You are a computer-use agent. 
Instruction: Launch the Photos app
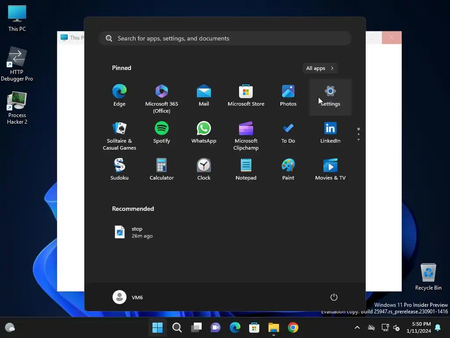pyautogui.click(x=288, y=96)
